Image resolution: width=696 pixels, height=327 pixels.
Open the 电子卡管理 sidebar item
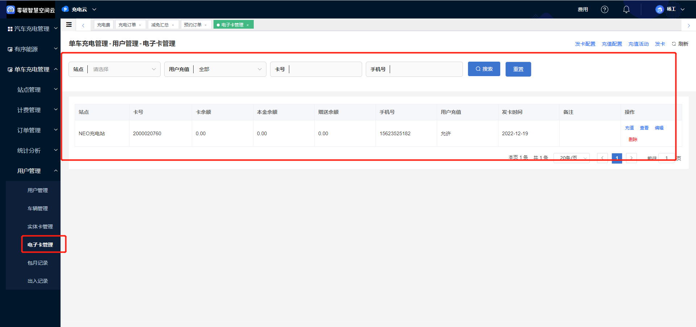pyautogui.click(x=40, y=245)
